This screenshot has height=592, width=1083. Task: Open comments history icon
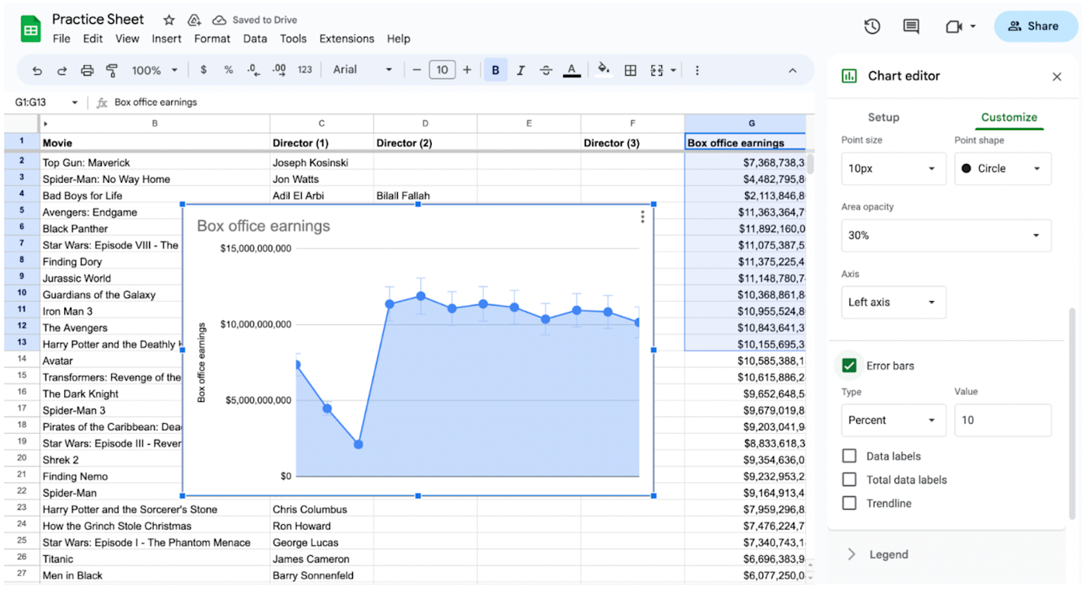911,26
